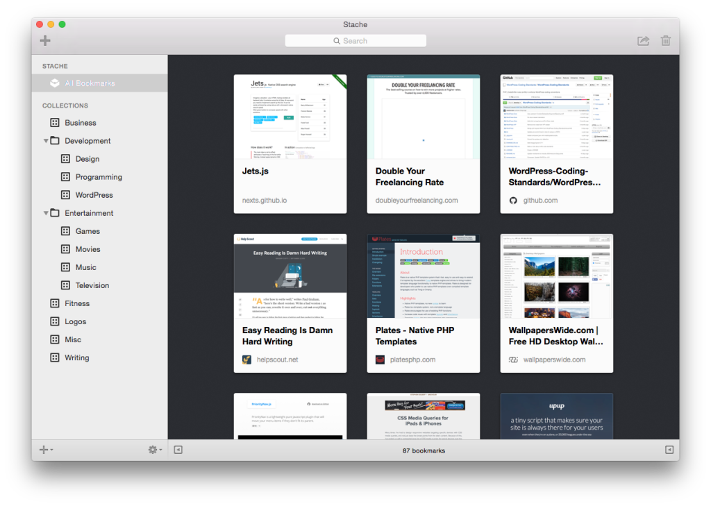Select the Programming collection label

(99, 177)
